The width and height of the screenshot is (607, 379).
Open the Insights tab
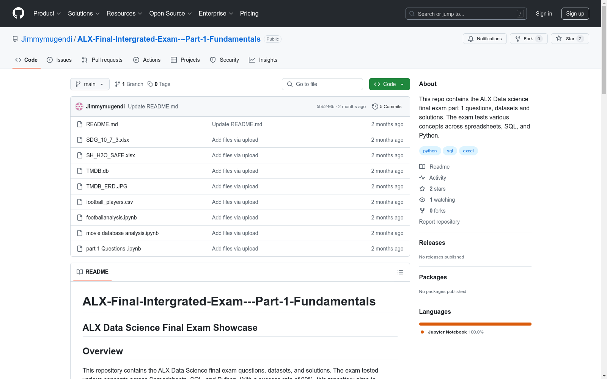[x=263, y=60]
